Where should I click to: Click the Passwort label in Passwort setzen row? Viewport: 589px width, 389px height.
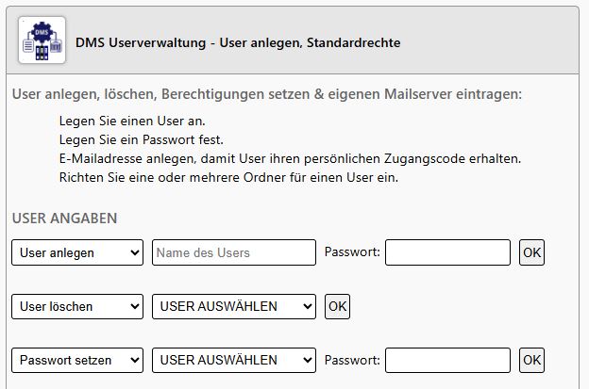point(352,360)
